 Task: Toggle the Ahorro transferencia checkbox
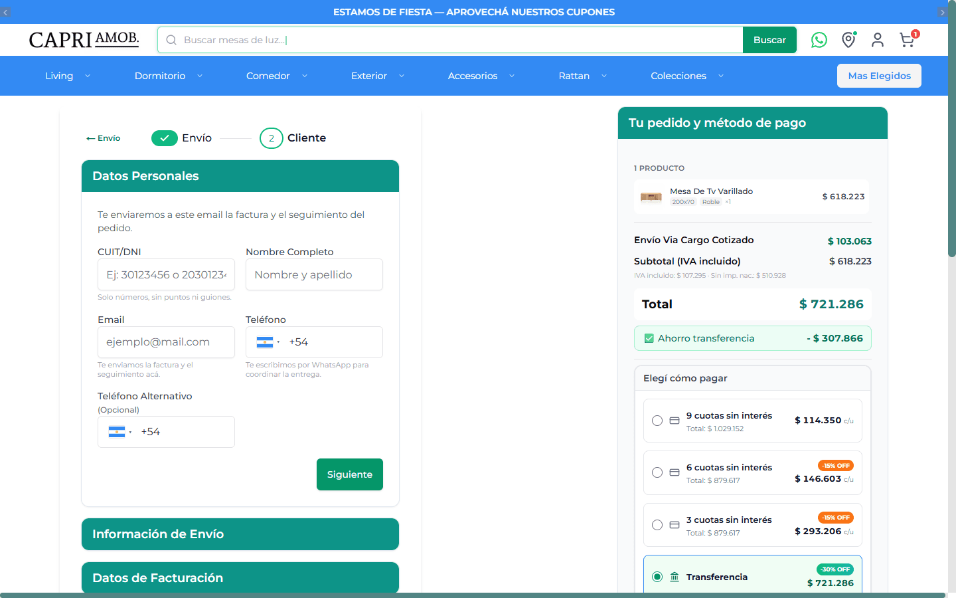649,338
